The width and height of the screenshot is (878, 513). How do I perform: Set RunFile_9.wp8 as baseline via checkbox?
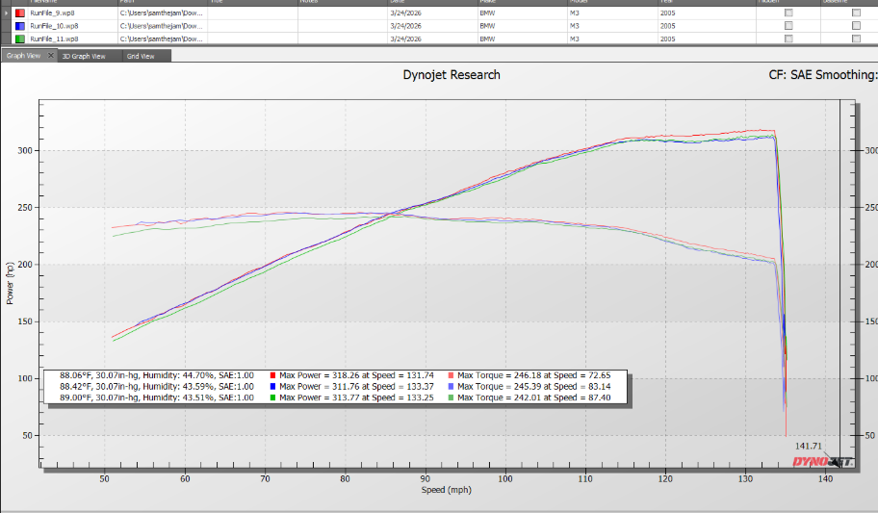tap(856, 13)
